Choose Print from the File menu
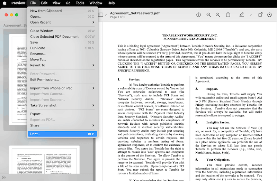The width and height of the screenshot is (277, 181). pos(35,134)
